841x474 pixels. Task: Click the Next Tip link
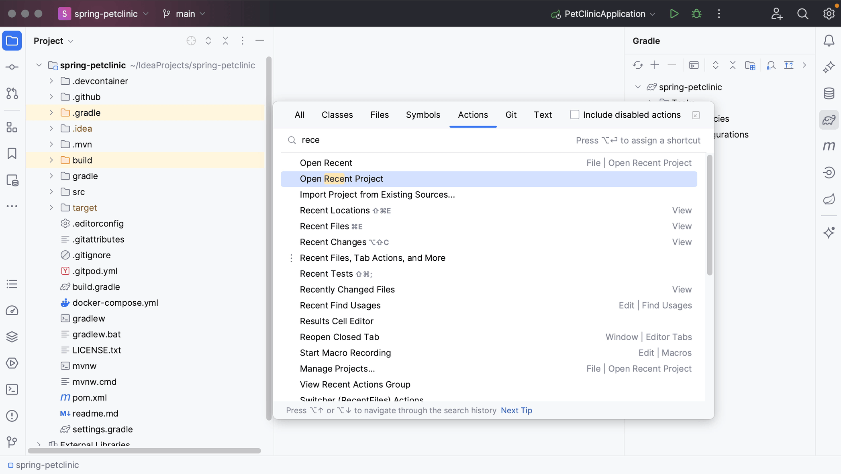pyautogui.click(x=516, y=410)
